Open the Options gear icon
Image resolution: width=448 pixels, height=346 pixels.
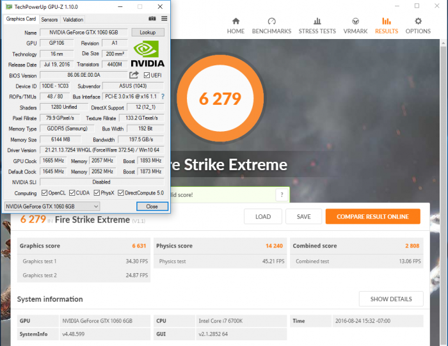418,21
